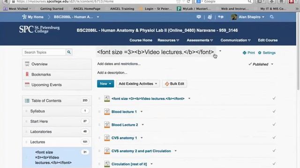Select Syllabus in table of contents
The width and height of the screenshot is (300, 168).
(x=57, y=111)
